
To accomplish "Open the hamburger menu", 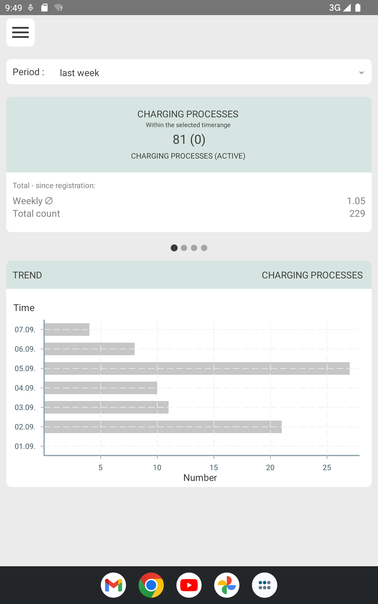I will (20, 32).
